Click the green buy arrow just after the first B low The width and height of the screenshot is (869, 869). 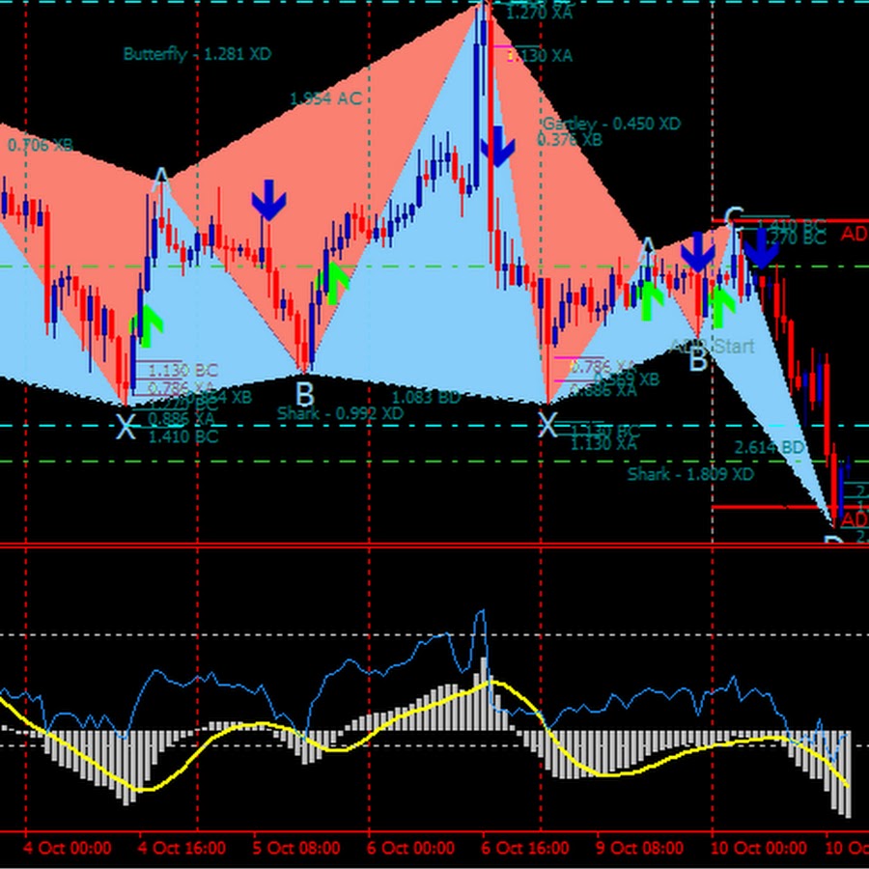tap(334, 282)
